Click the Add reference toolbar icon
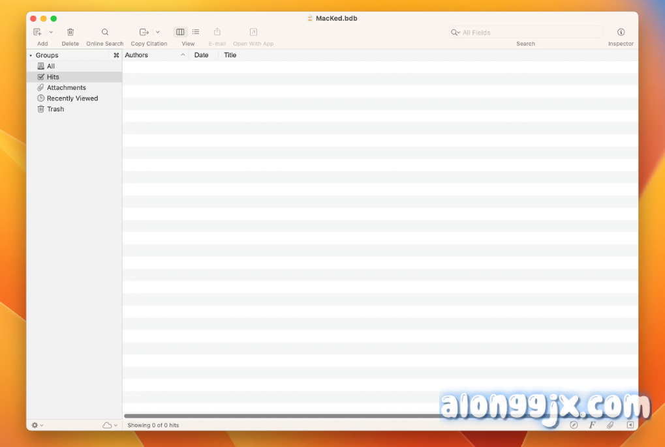Viewport: 665px width, 447px height. (x=38, y=32)
